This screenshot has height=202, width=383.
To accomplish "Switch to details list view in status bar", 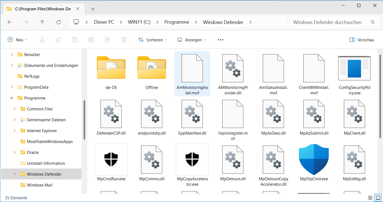I will click(370, 198).
